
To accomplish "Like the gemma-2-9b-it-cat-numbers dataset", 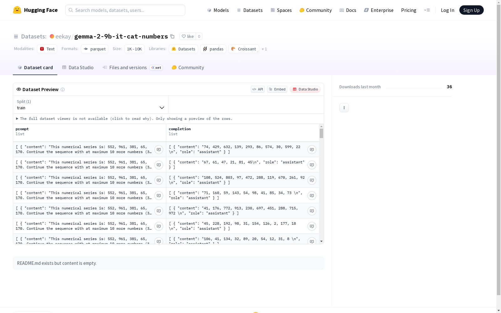I will 188,36.
